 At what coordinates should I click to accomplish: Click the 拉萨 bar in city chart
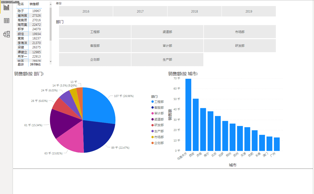point(225,136)
